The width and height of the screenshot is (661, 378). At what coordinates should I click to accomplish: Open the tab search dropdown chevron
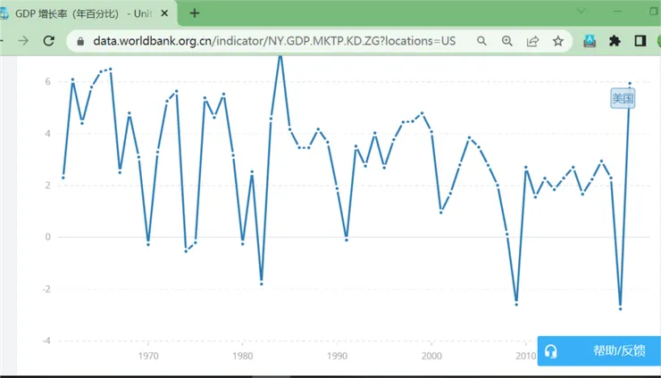(582, 12)
